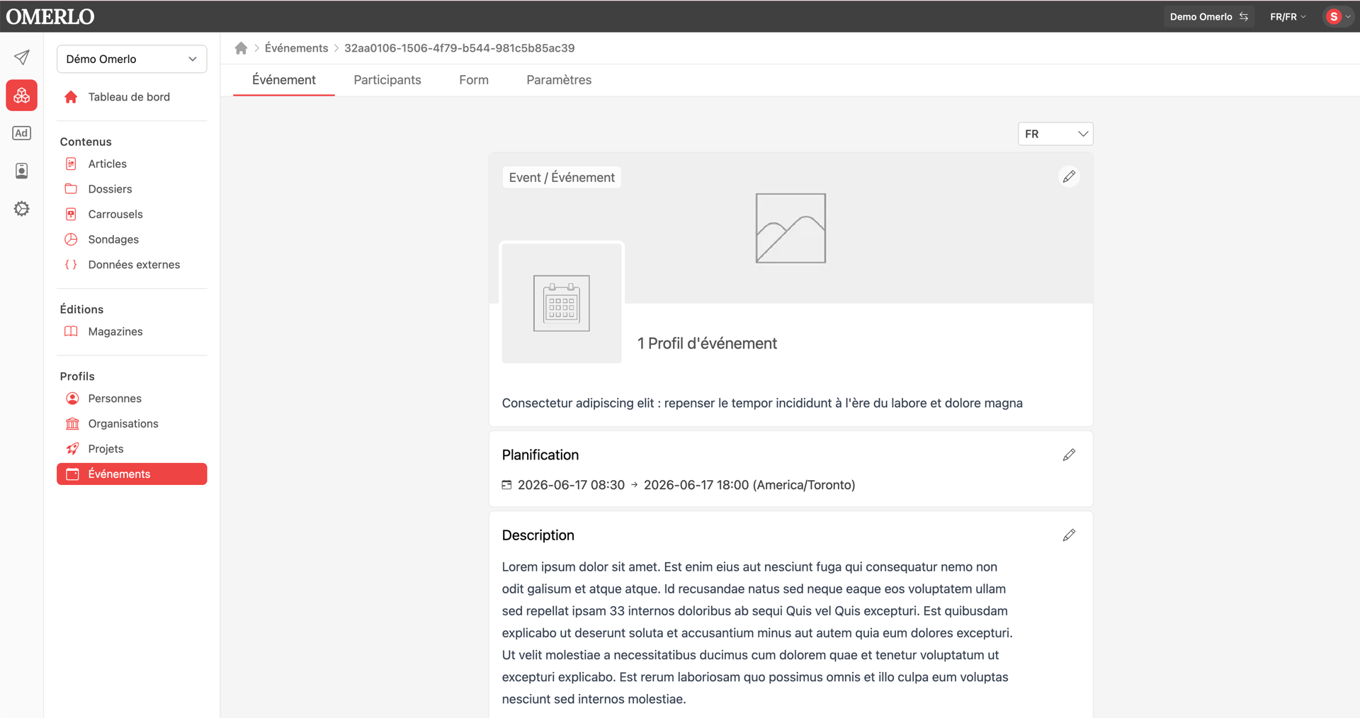This screenshot has width=1360, height=718.
Task: Click the Données externes braces icon
Action: point(71,265)
